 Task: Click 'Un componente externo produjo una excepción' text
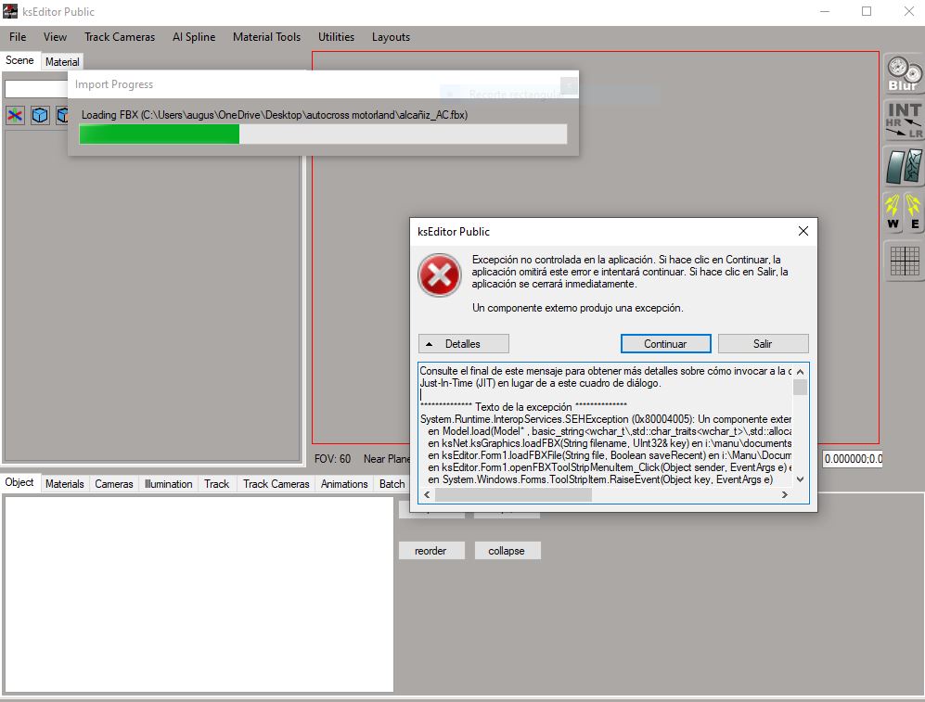tap(577, 308)
